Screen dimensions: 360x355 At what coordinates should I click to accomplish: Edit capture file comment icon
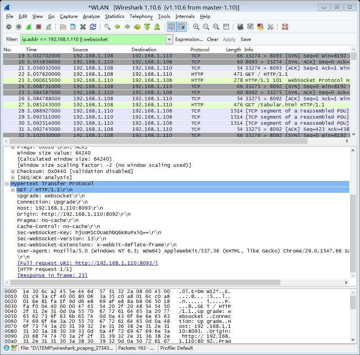(x=14, y=348)
